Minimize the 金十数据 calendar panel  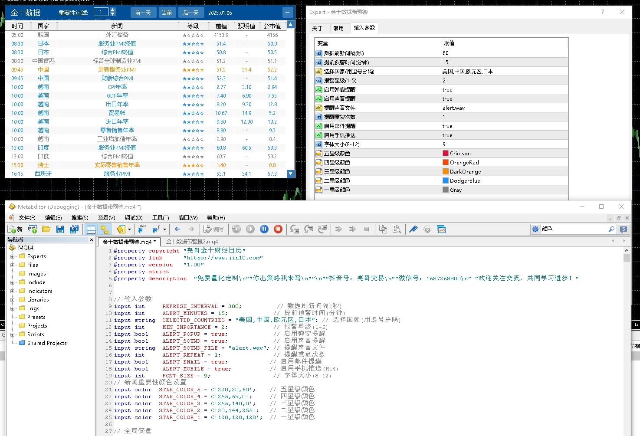(x=288, y=13)
